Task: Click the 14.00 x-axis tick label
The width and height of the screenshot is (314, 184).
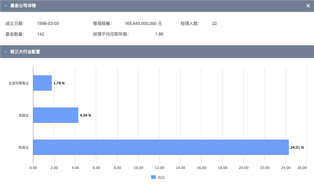Action: click(181, 168)
